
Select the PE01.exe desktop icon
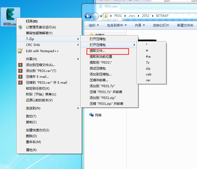(10, 17)
